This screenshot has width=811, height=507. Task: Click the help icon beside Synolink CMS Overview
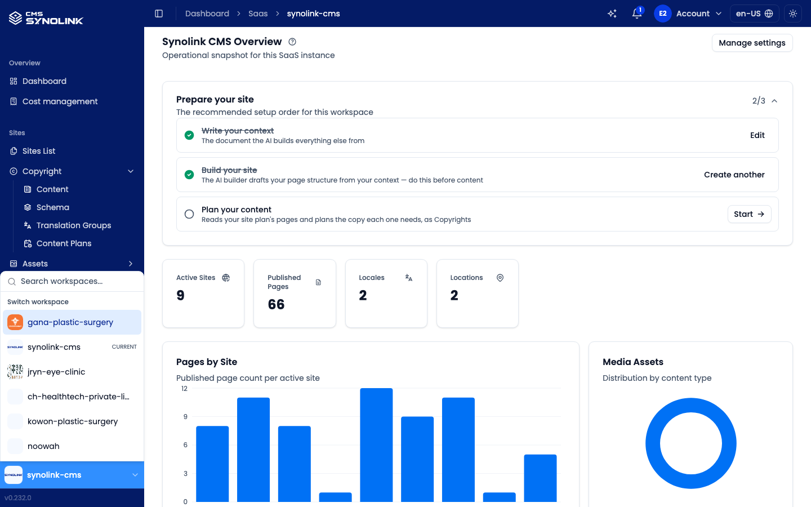292,42
